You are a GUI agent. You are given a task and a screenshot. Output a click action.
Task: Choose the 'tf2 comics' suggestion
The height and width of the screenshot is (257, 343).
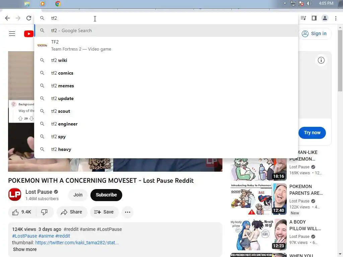[x=166, y=73]
